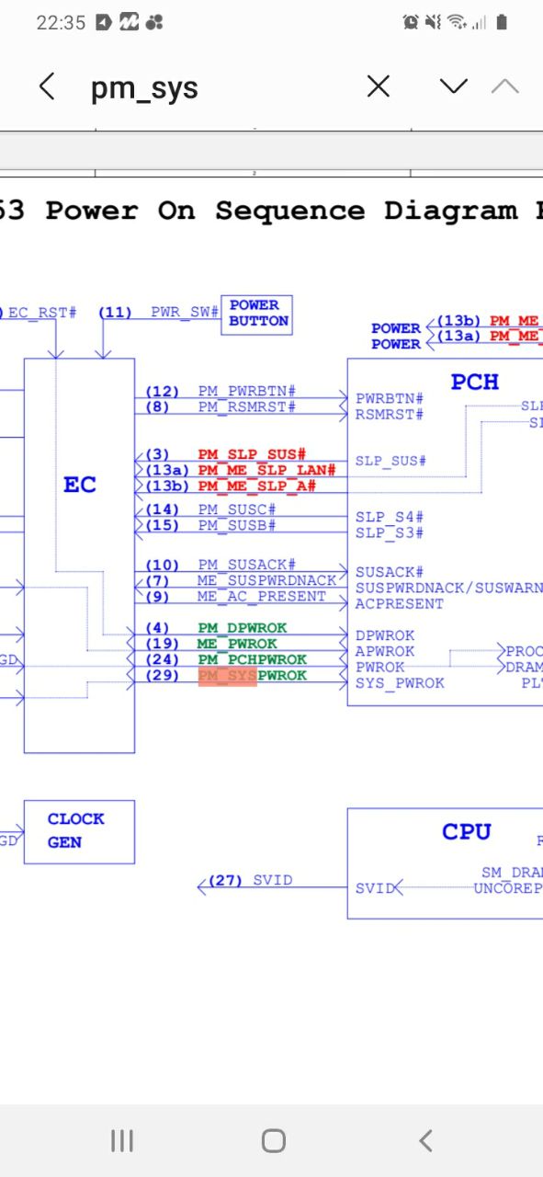Go to previous search result arrow
543x1177 pixels.
point(505,86)
